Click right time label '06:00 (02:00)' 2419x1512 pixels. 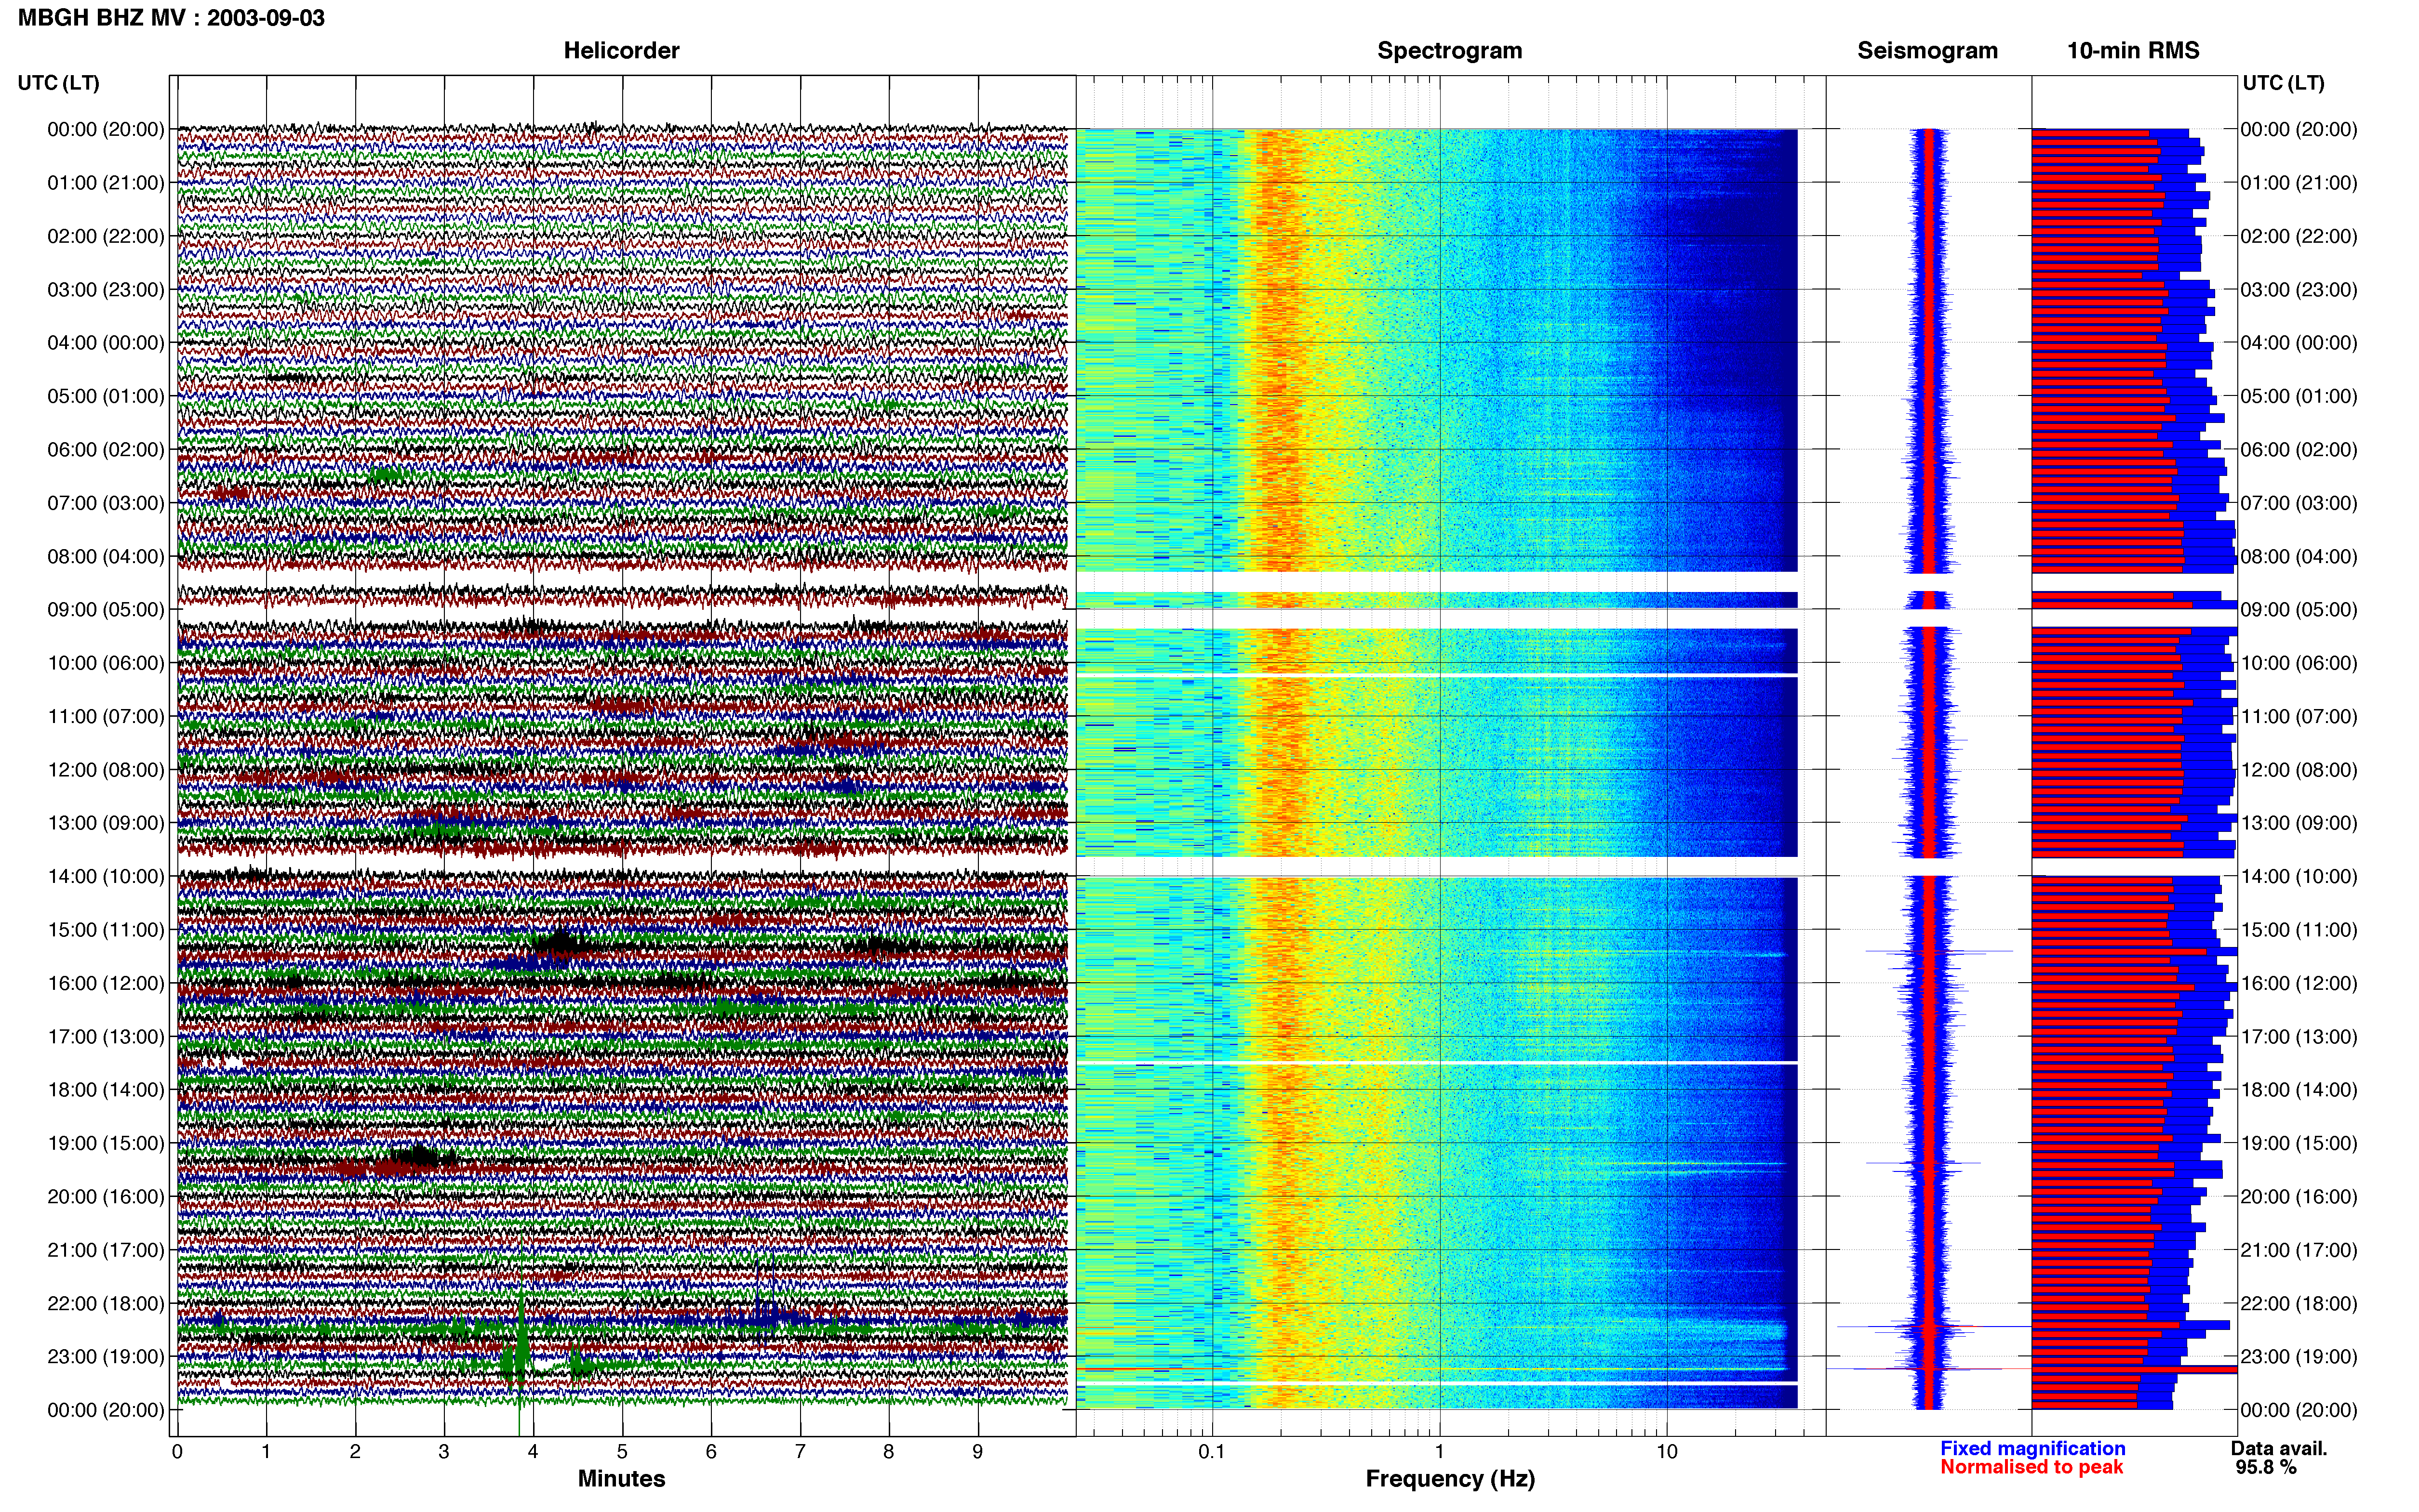click(2299, 450)
